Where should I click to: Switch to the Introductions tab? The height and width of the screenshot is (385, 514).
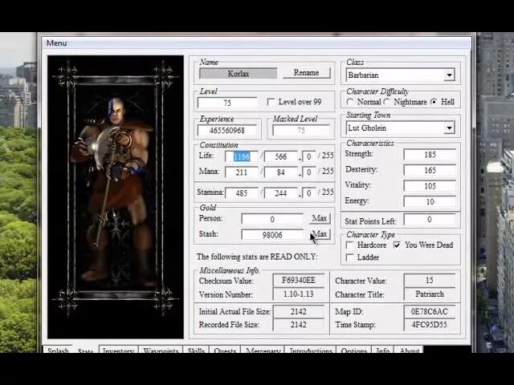point(311,350)
